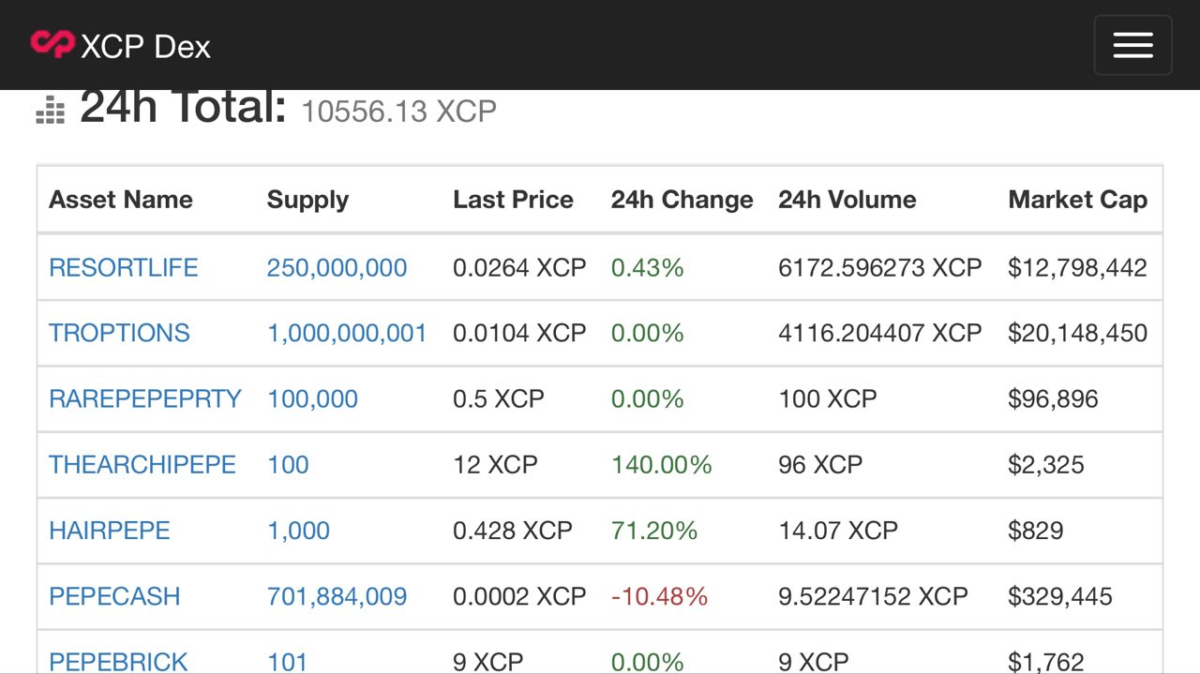Sort by Last Price column header
The image size is (1200, 674).
[x=513, y=199]
